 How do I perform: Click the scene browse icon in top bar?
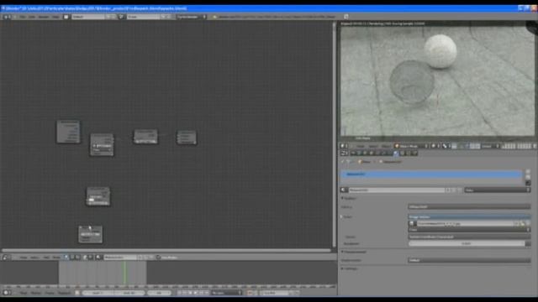[x=121, y=17]
